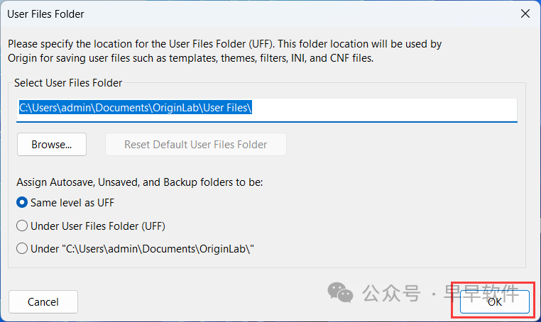
Task: Click the 'Under User Files Folder (UFF)' label text
Action: click(x=99, y=226)
